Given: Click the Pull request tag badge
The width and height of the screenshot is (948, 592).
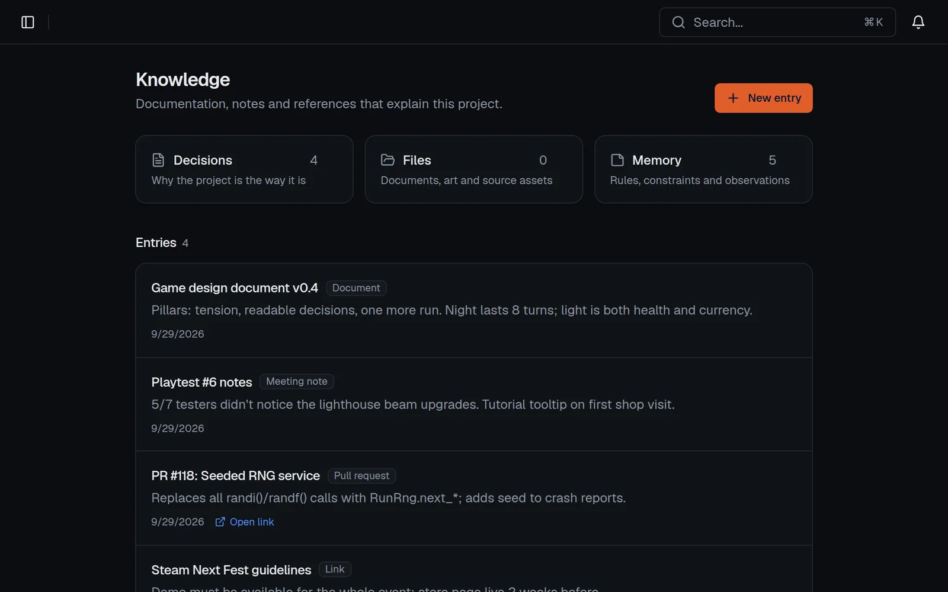Looking at the screenshot, I should click(x=361, y=476).
